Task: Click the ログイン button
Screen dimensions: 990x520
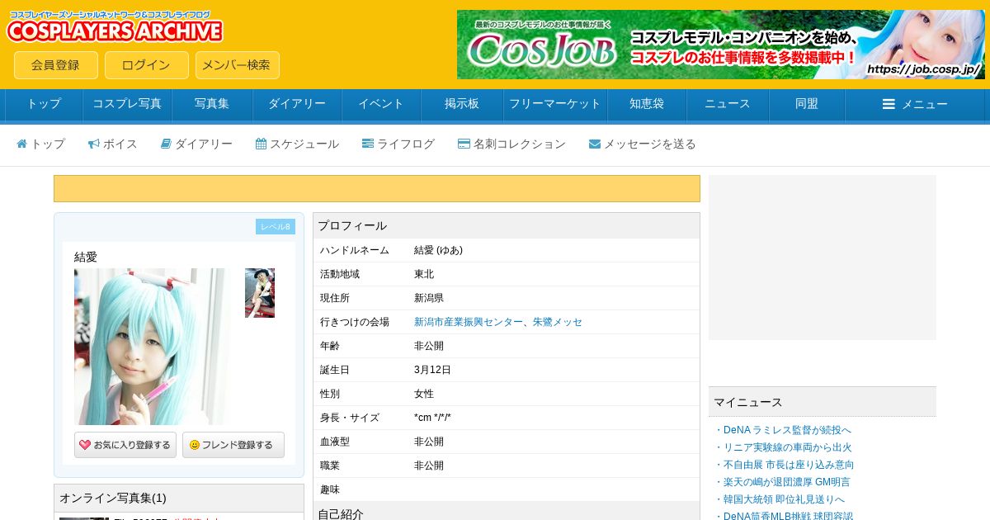Action: coord(147,65)
